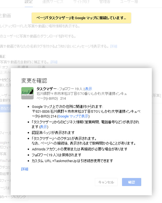Image resolution: width=162 pixels, height=203 pixels.
Task: Open the Google マップで表示 link
Action: tap(73, 116)
